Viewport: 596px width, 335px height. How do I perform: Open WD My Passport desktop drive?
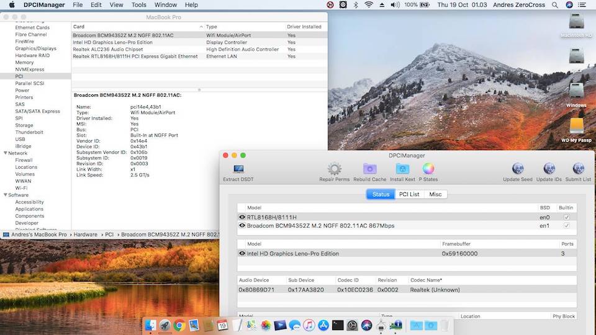coord(576,130)
